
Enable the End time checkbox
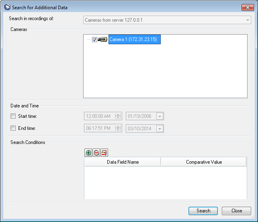click(x=13, y=128)
